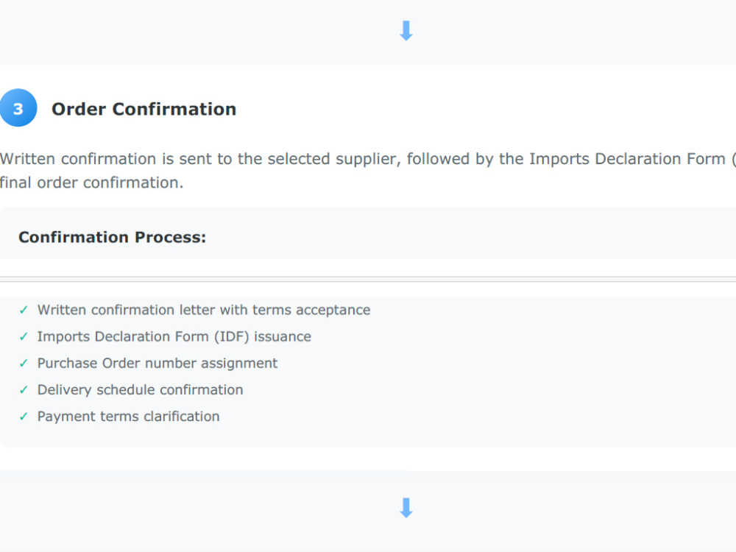Click the blue step 3 circle badge
Viewport: 736px width, 552px height.
pyautogui.click(x=18, y=108)
